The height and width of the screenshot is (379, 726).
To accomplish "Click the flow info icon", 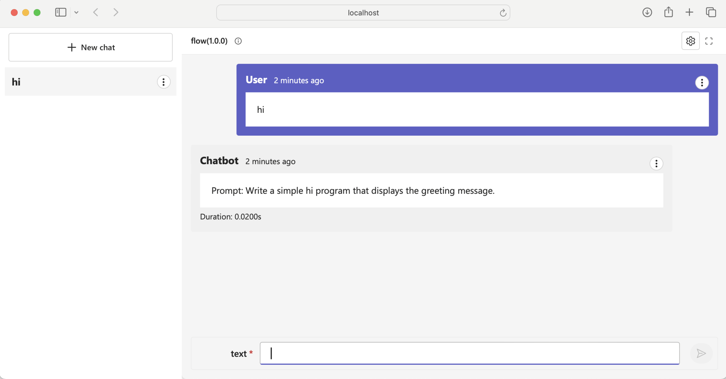I will coord(238,41).
